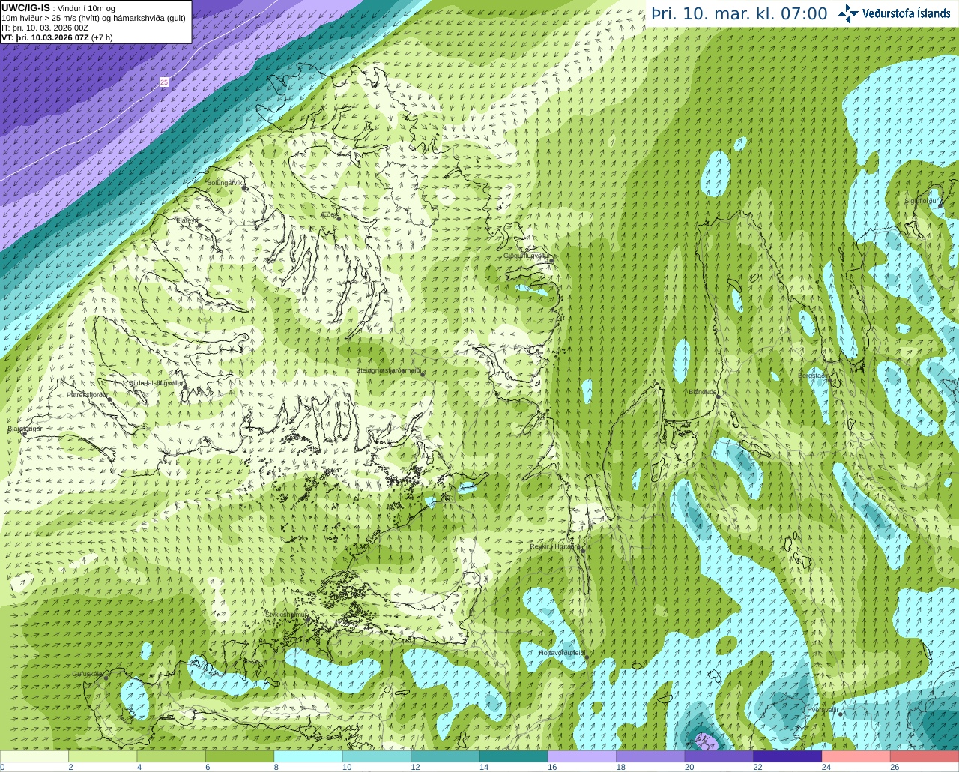Click the 12–14 m/s teal swatch
The image size is (959, 772).
click(445, 756)
